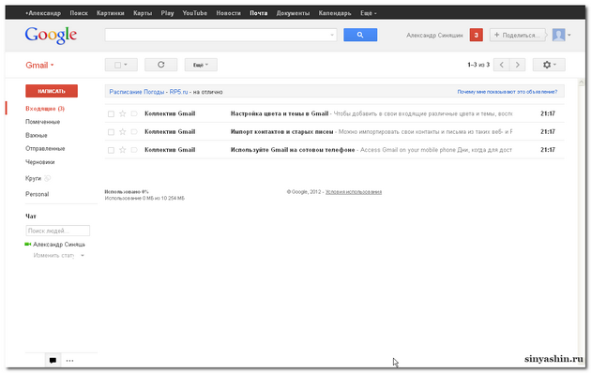The width and height of the screenshot is (591, 373).
Task: Click the 'Расписание Погоды - RP5.ru' ad link
Action: [x=148, y=92]
